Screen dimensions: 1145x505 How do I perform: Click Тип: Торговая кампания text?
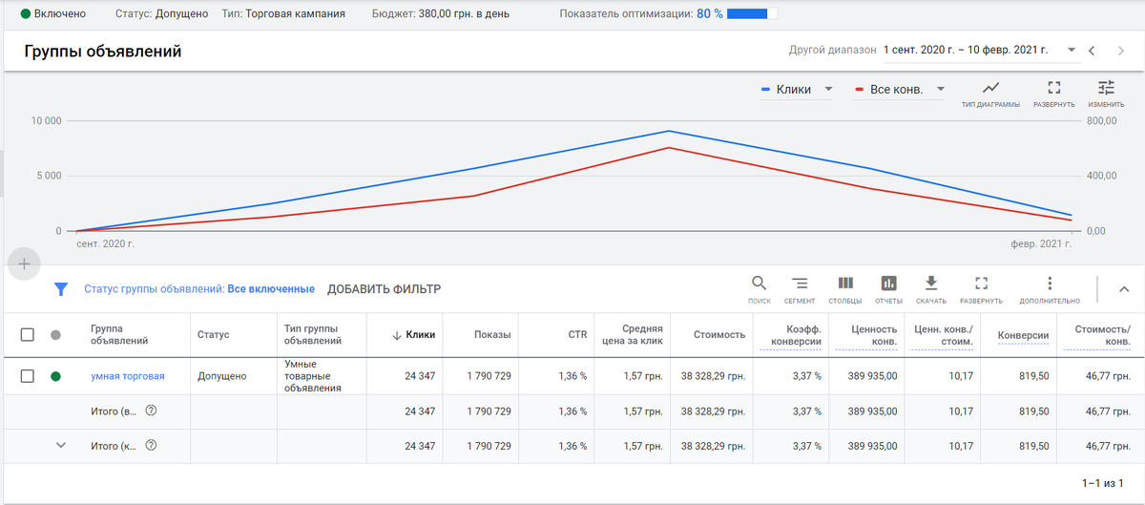point(282,14)
